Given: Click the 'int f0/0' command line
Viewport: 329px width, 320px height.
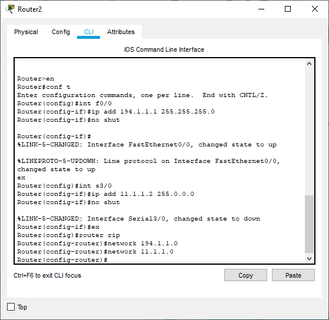Looking at the screenshot, I should [64, 104].
